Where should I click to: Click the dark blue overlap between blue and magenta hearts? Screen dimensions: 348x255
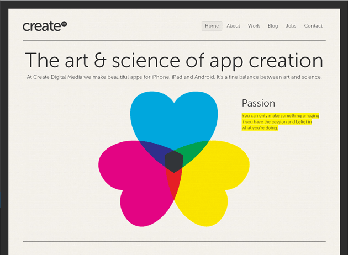click(x=154, y=152)
